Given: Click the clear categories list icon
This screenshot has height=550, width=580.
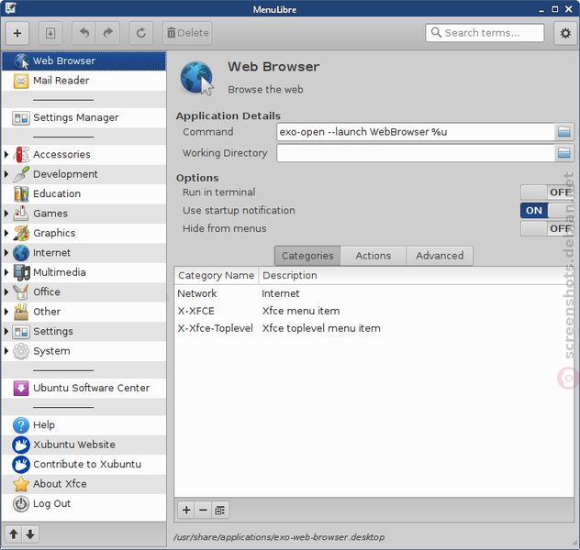Looking at the screenshot, I should [x=220, y=510].
